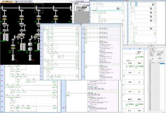Click the left button above the device list

[153, 59]
